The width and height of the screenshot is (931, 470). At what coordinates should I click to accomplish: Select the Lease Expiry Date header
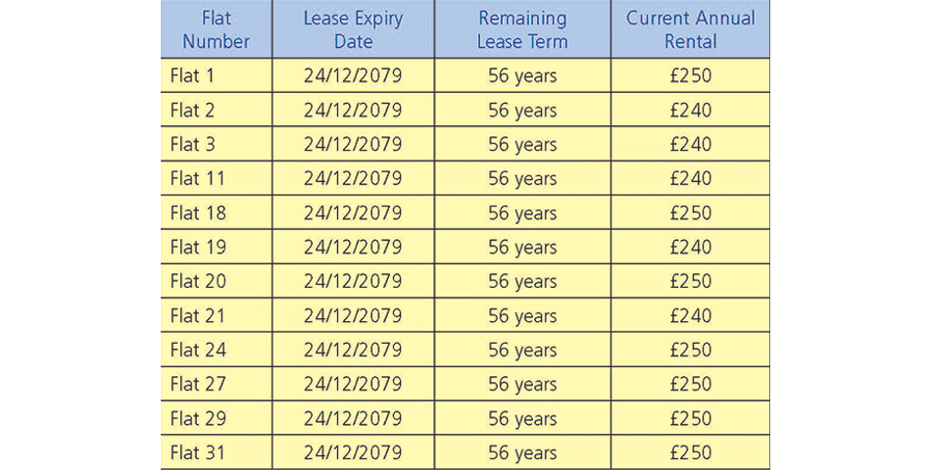(x=353, y=29)
